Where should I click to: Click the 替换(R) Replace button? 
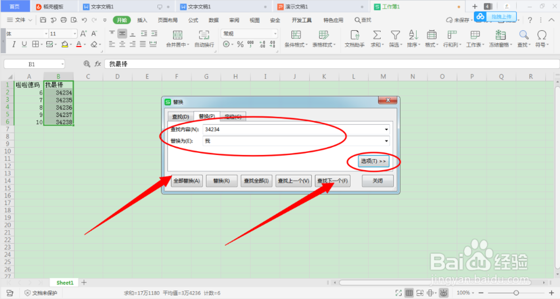point(221,181)
